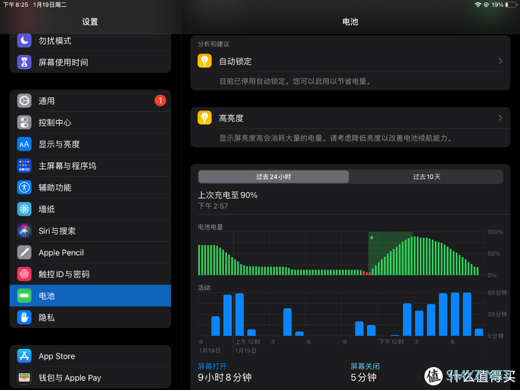Tap the battery indicator in status bar

tap(511, 5)
